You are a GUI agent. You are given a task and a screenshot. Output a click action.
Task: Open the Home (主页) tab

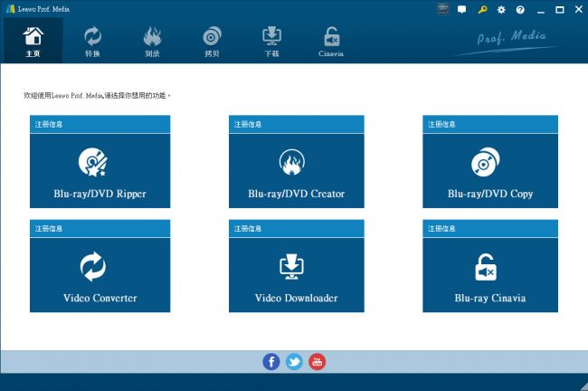click(x=33, y=41)
